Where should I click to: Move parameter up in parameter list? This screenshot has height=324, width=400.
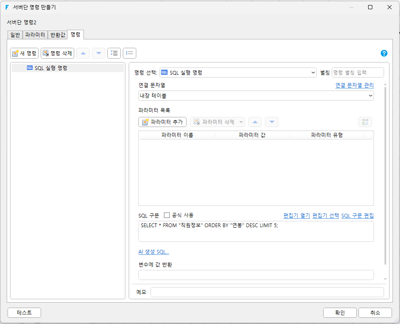pyautogui.click(x=255, y=122)
